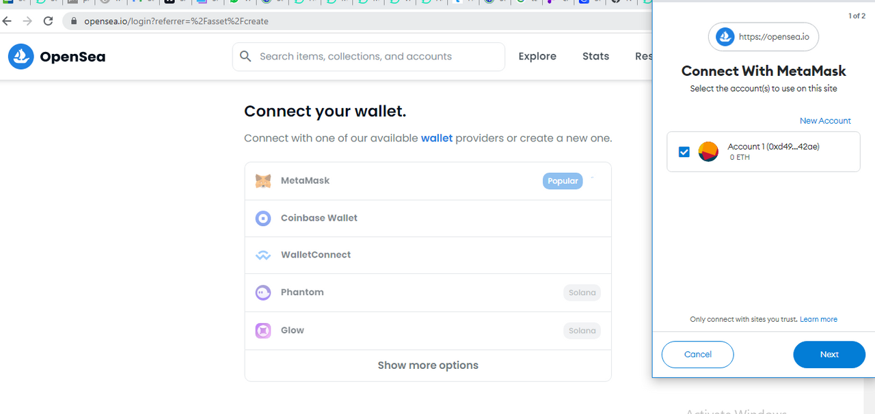Open the New Account link
The image size is (875, 414).
tap(825, 121)
